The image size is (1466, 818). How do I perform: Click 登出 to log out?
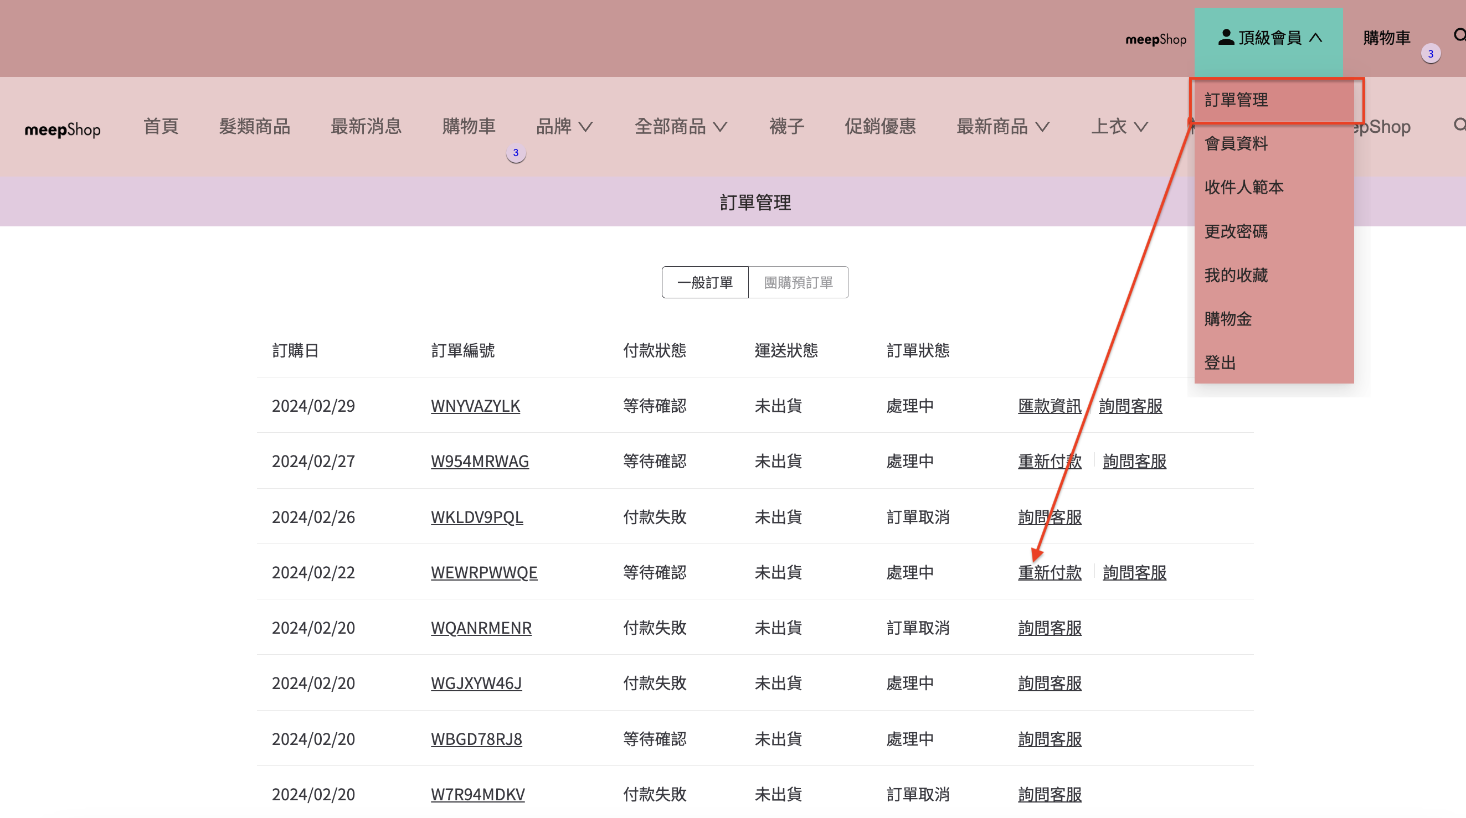point(1220,363)
